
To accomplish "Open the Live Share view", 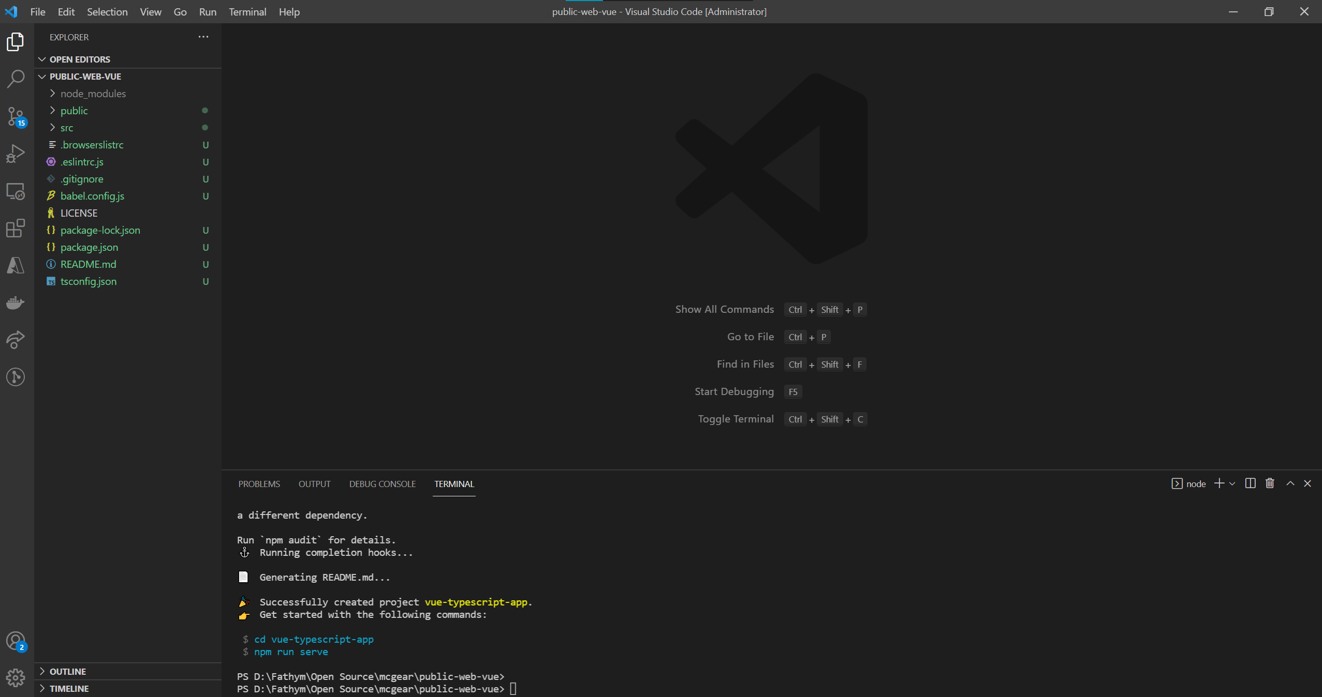I will coord(16,340).
